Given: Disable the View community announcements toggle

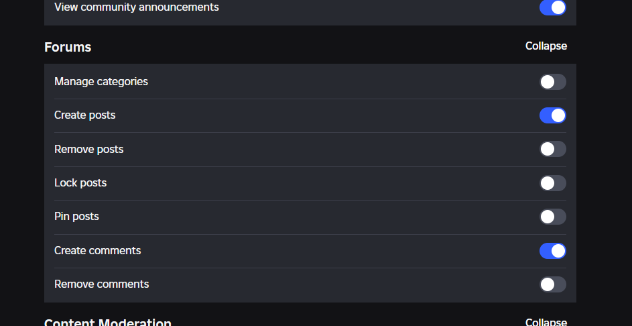Looking at the screenshot, I should point(553,7).
